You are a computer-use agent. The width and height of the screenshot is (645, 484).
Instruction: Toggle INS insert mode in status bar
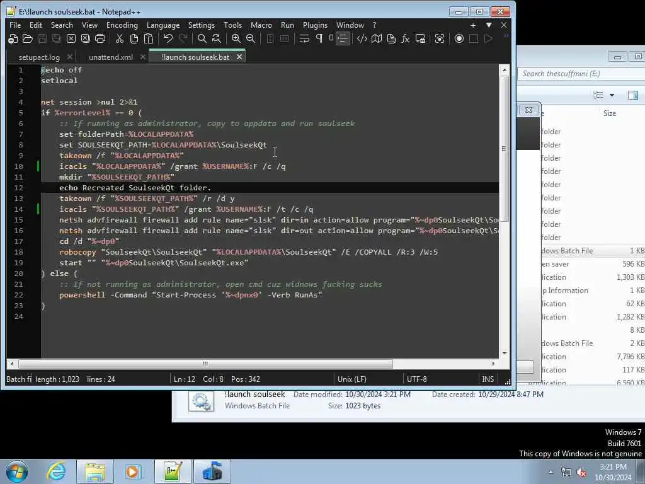488,379
